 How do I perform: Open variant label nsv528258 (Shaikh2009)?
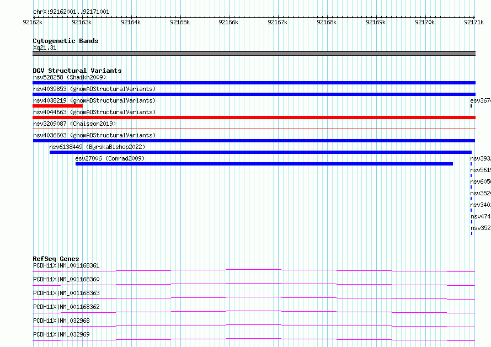click(70, 77)
